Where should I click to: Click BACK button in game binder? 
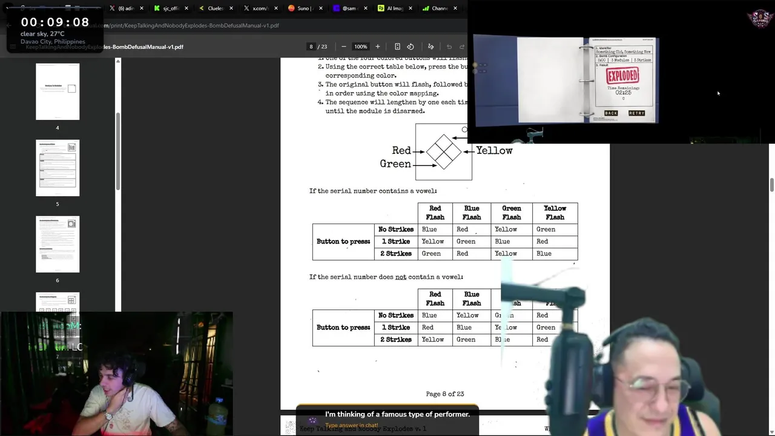(611, 113)
